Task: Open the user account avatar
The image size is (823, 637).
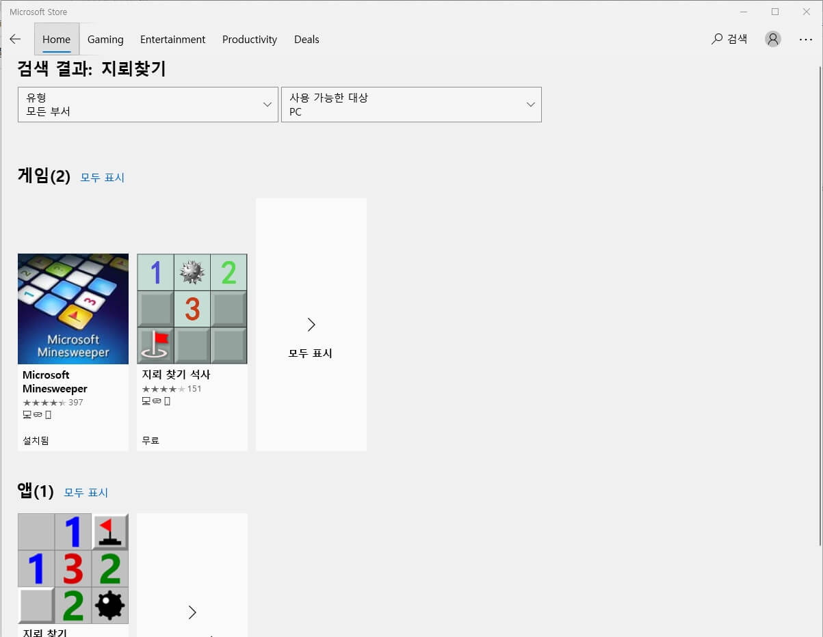Action: pyautogui.click(x=773, y=39)
